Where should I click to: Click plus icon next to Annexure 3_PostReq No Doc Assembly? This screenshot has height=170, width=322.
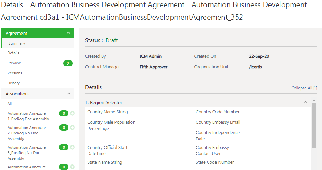pyautogui.click(x=72, y=147)
